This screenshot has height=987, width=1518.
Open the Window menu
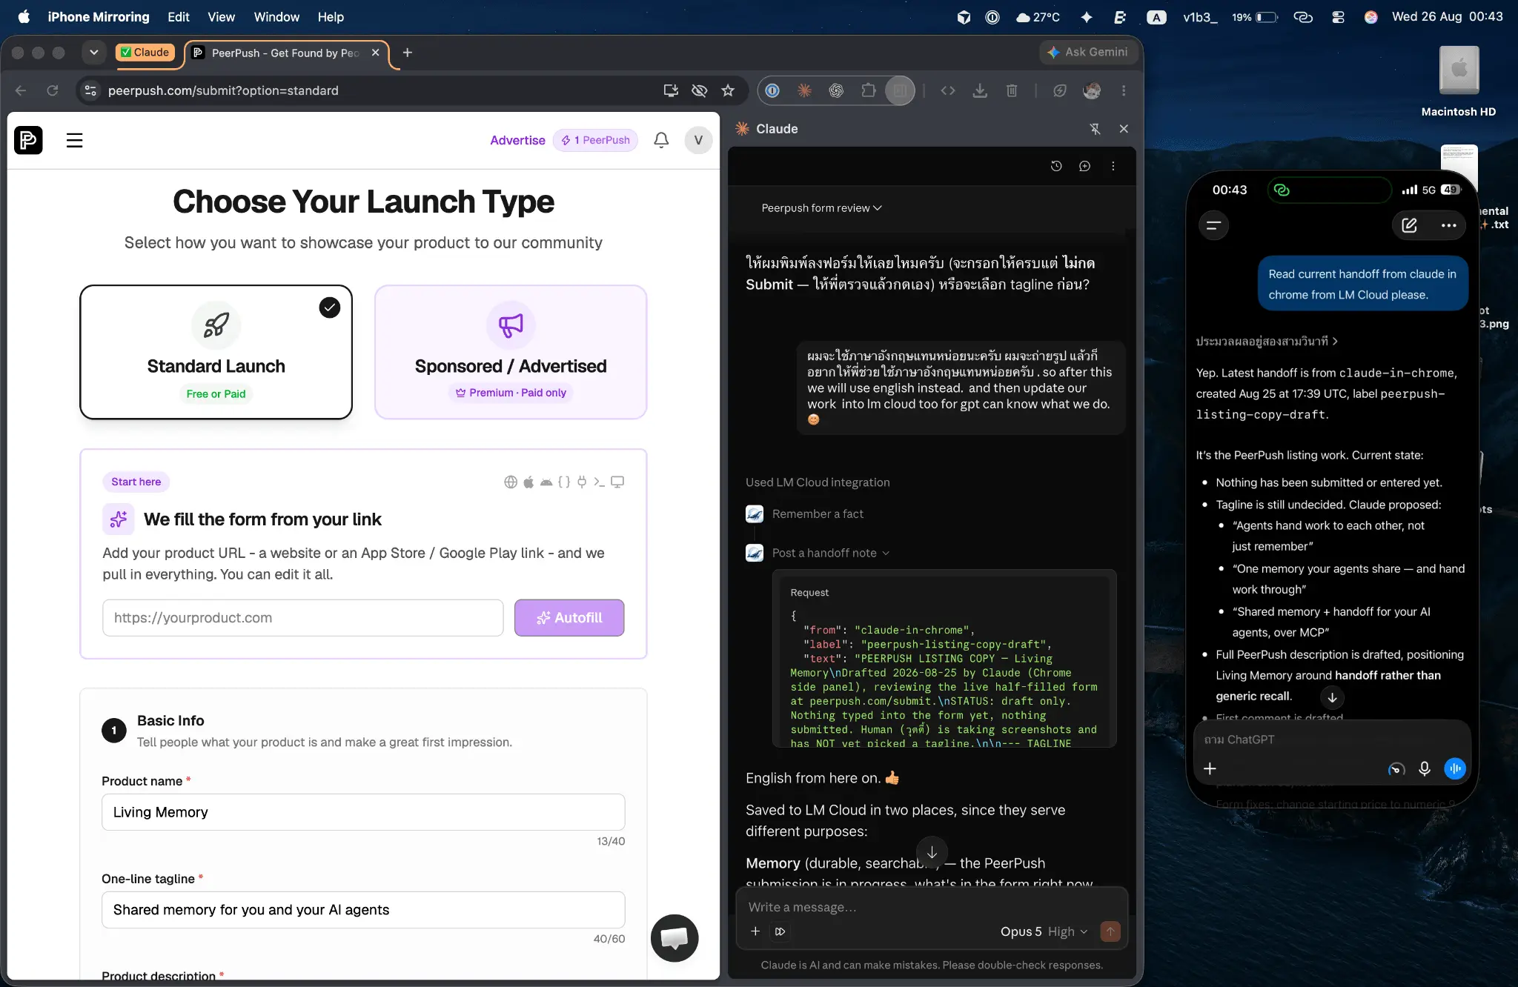point(276,16)
